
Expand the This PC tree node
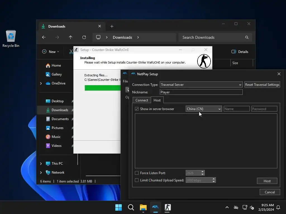(41, 164)
